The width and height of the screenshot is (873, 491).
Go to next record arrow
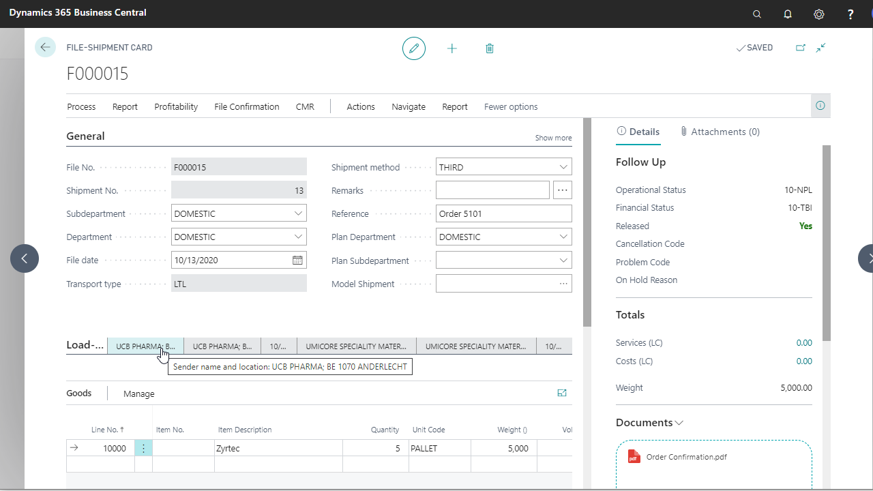point(866,258)
